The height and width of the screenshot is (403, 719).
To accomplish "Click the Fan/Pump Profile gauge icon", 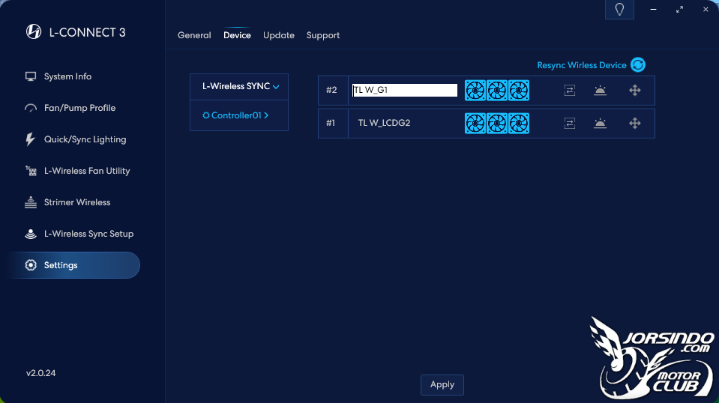I will tap(31, 108).
